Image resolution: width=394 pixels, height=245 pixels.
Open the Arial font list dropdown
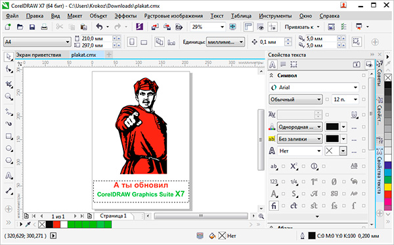[x=355, y=88]
